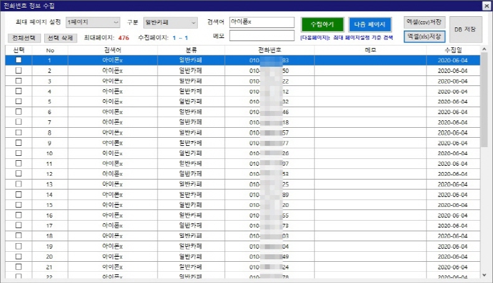
Task: Close the 전화번호 정보 수집 window
Action: pos(486,6)
